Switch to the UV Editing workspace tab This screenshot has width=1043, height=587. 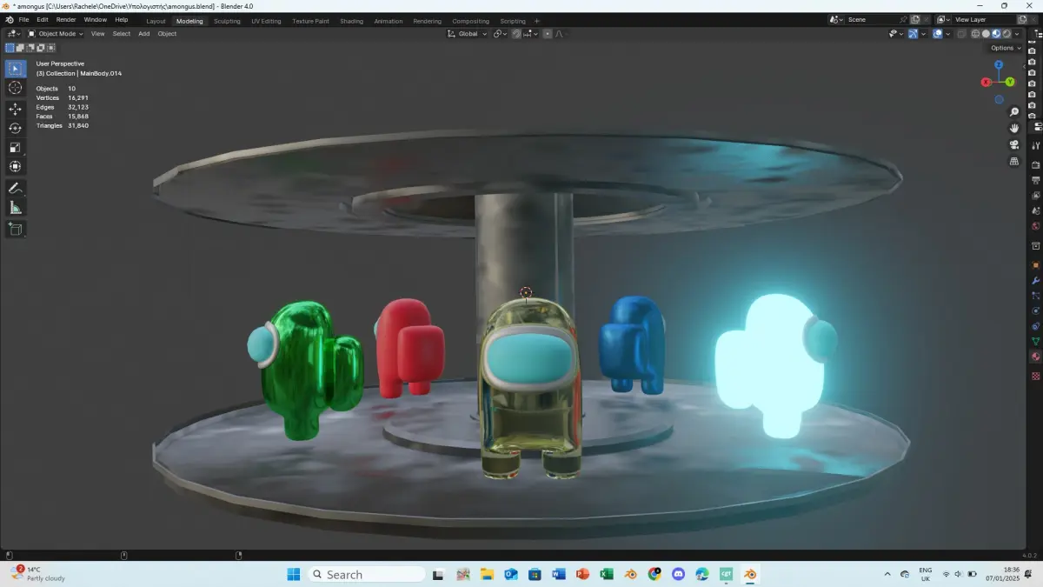click(x=266, y=21)
